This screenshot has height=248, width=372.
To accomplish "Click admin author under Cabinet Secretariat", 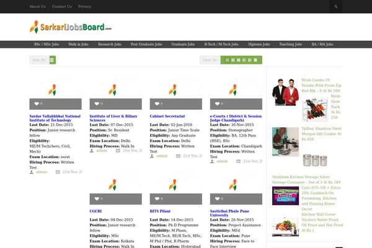I will pos(162,156).
